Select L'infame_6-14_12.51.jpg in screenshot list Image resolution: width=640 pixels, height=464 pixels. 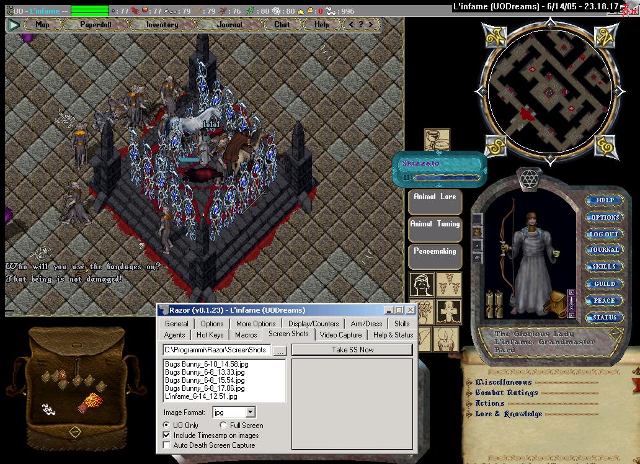201,396
